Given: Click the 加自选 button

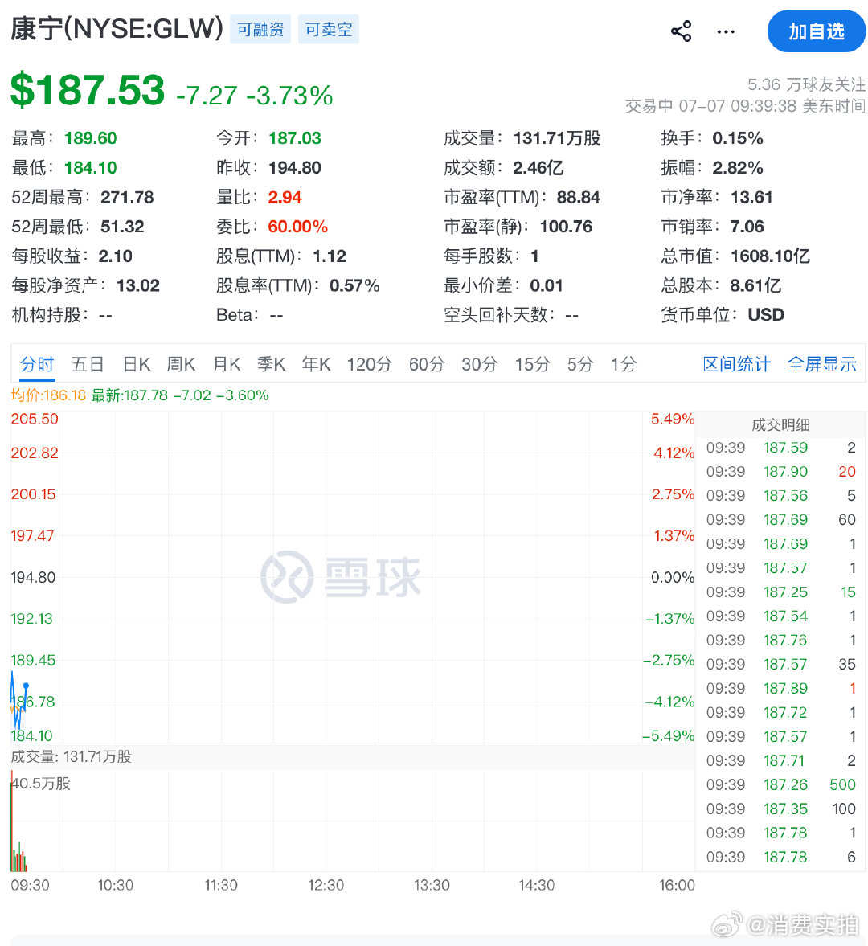Looking at the screenshot, I should [x=817, y=31].
